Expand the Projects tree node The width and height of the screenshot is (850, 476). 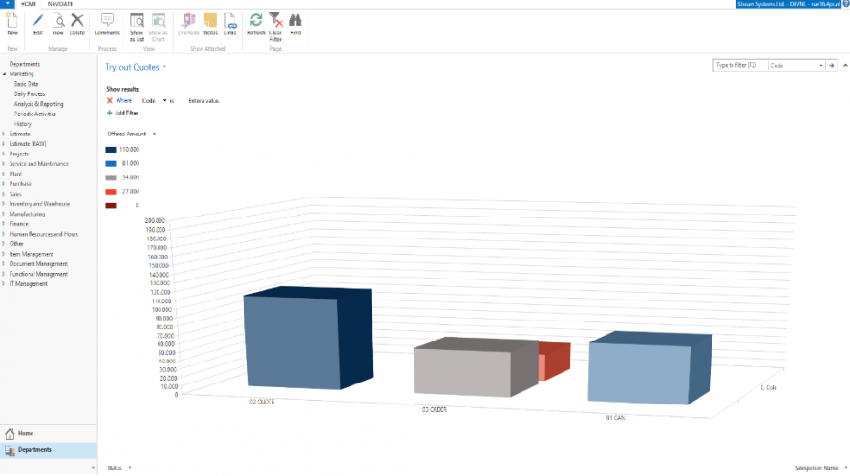(x=4, y=154)
